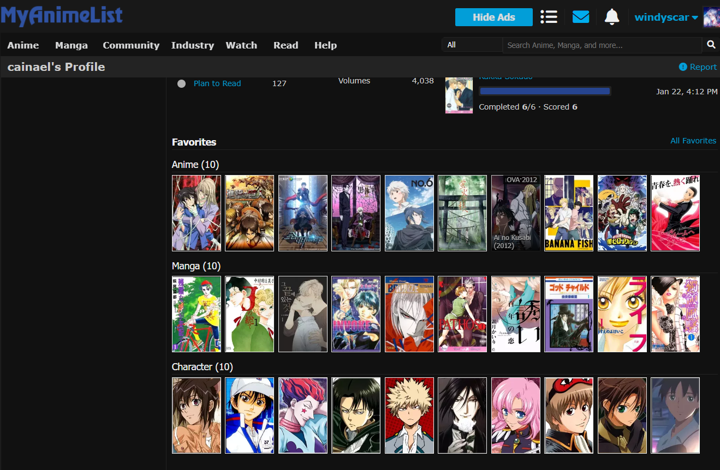Open the first favorite character with brown hair
Viewport: 720px width, 470px height.
coord(197,415)
